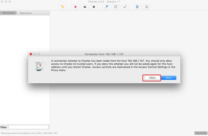The image size is (208, 136).
Task: Click into the Filter text field
Action: (28, 127)
